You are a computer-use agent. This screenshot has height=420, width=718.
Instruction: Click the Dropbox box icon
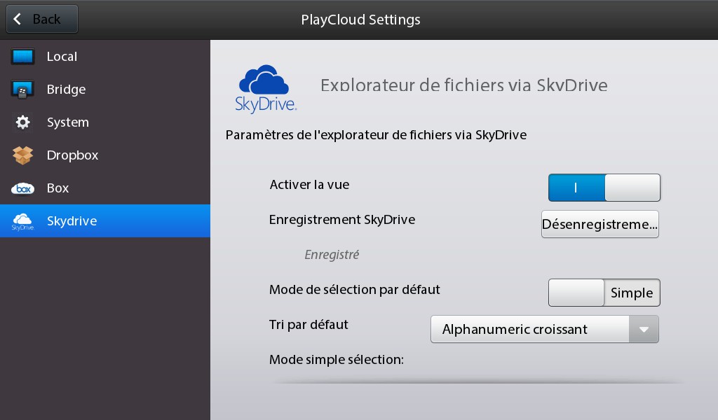(x=22, y=155)
